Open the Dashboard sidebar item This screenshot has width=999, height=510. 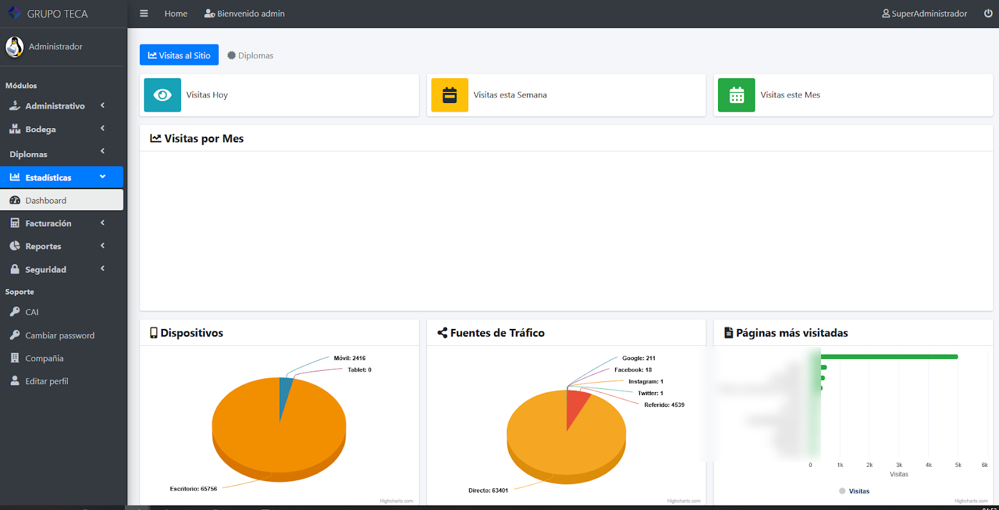(62, 200)
